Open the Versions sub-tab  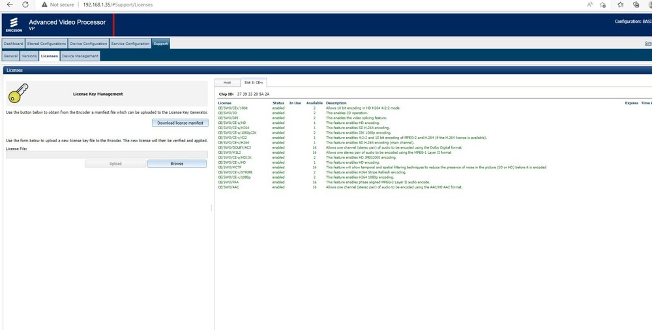pos(29,56)
